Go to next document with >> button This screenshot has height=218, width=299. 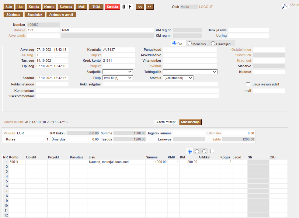(150, 7)
